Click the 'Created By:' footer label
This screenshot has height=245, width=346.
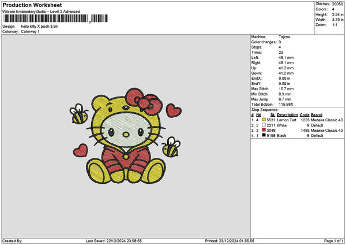[x=12, y=241]
